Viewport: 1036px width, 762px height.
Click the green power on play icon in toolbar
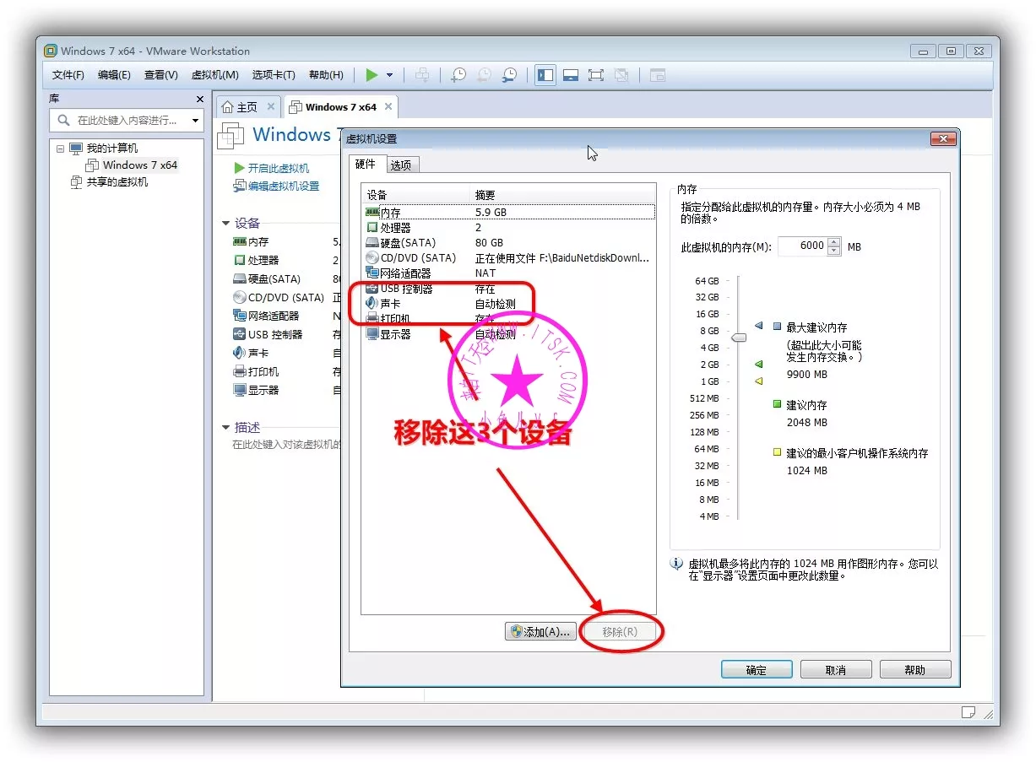coord(372,75)
